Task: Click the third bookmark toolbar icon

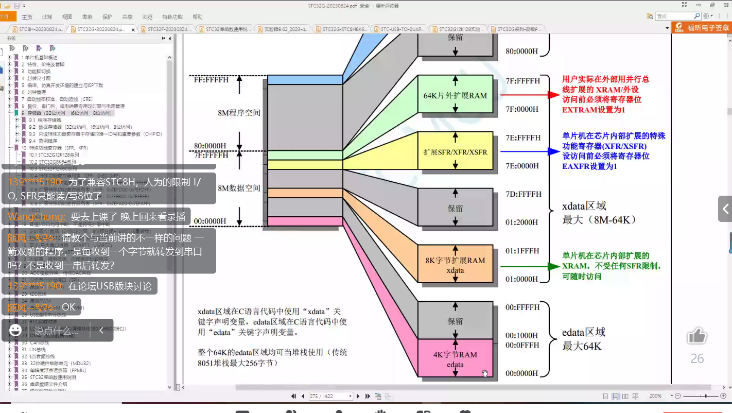Action: tap(39, 48)
